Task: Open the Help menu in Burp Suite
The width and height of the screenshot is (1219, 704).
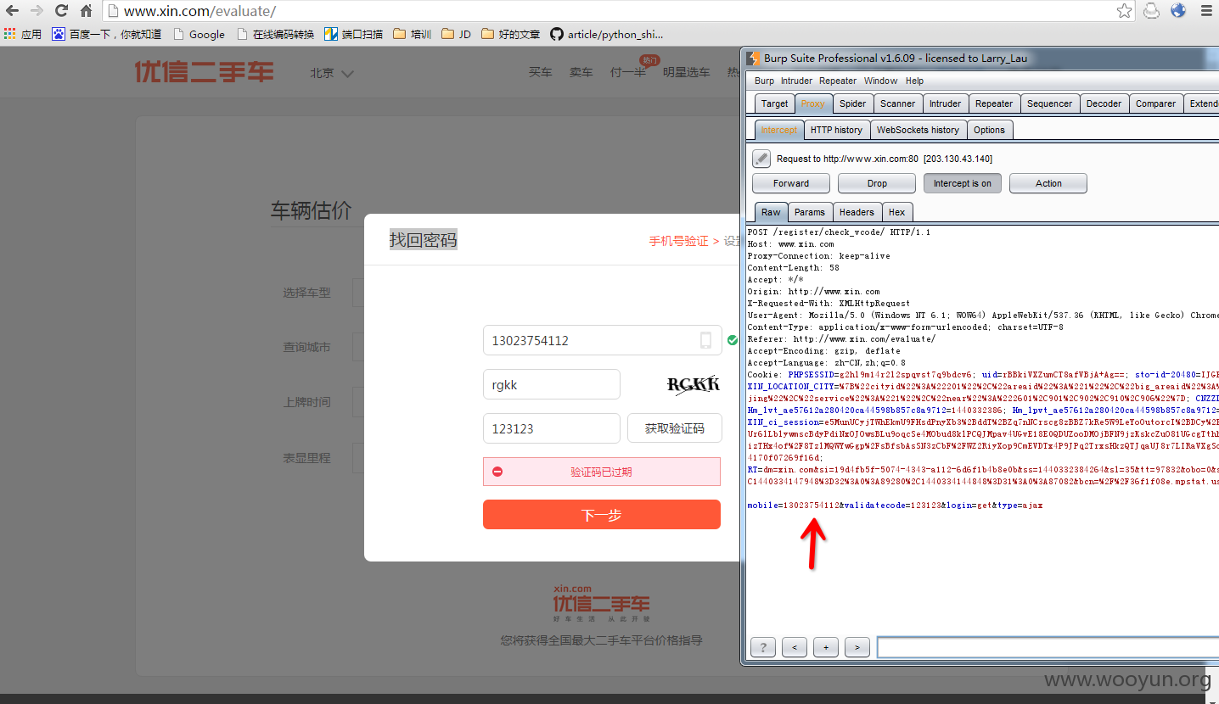Action: pyautogui.click(x=914, y=81)
